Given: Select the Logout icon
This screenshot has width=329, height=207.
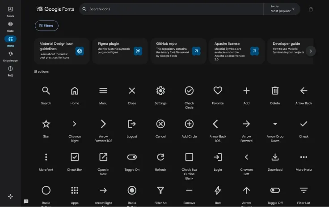Looking at the screenshot, I should 132,124.
